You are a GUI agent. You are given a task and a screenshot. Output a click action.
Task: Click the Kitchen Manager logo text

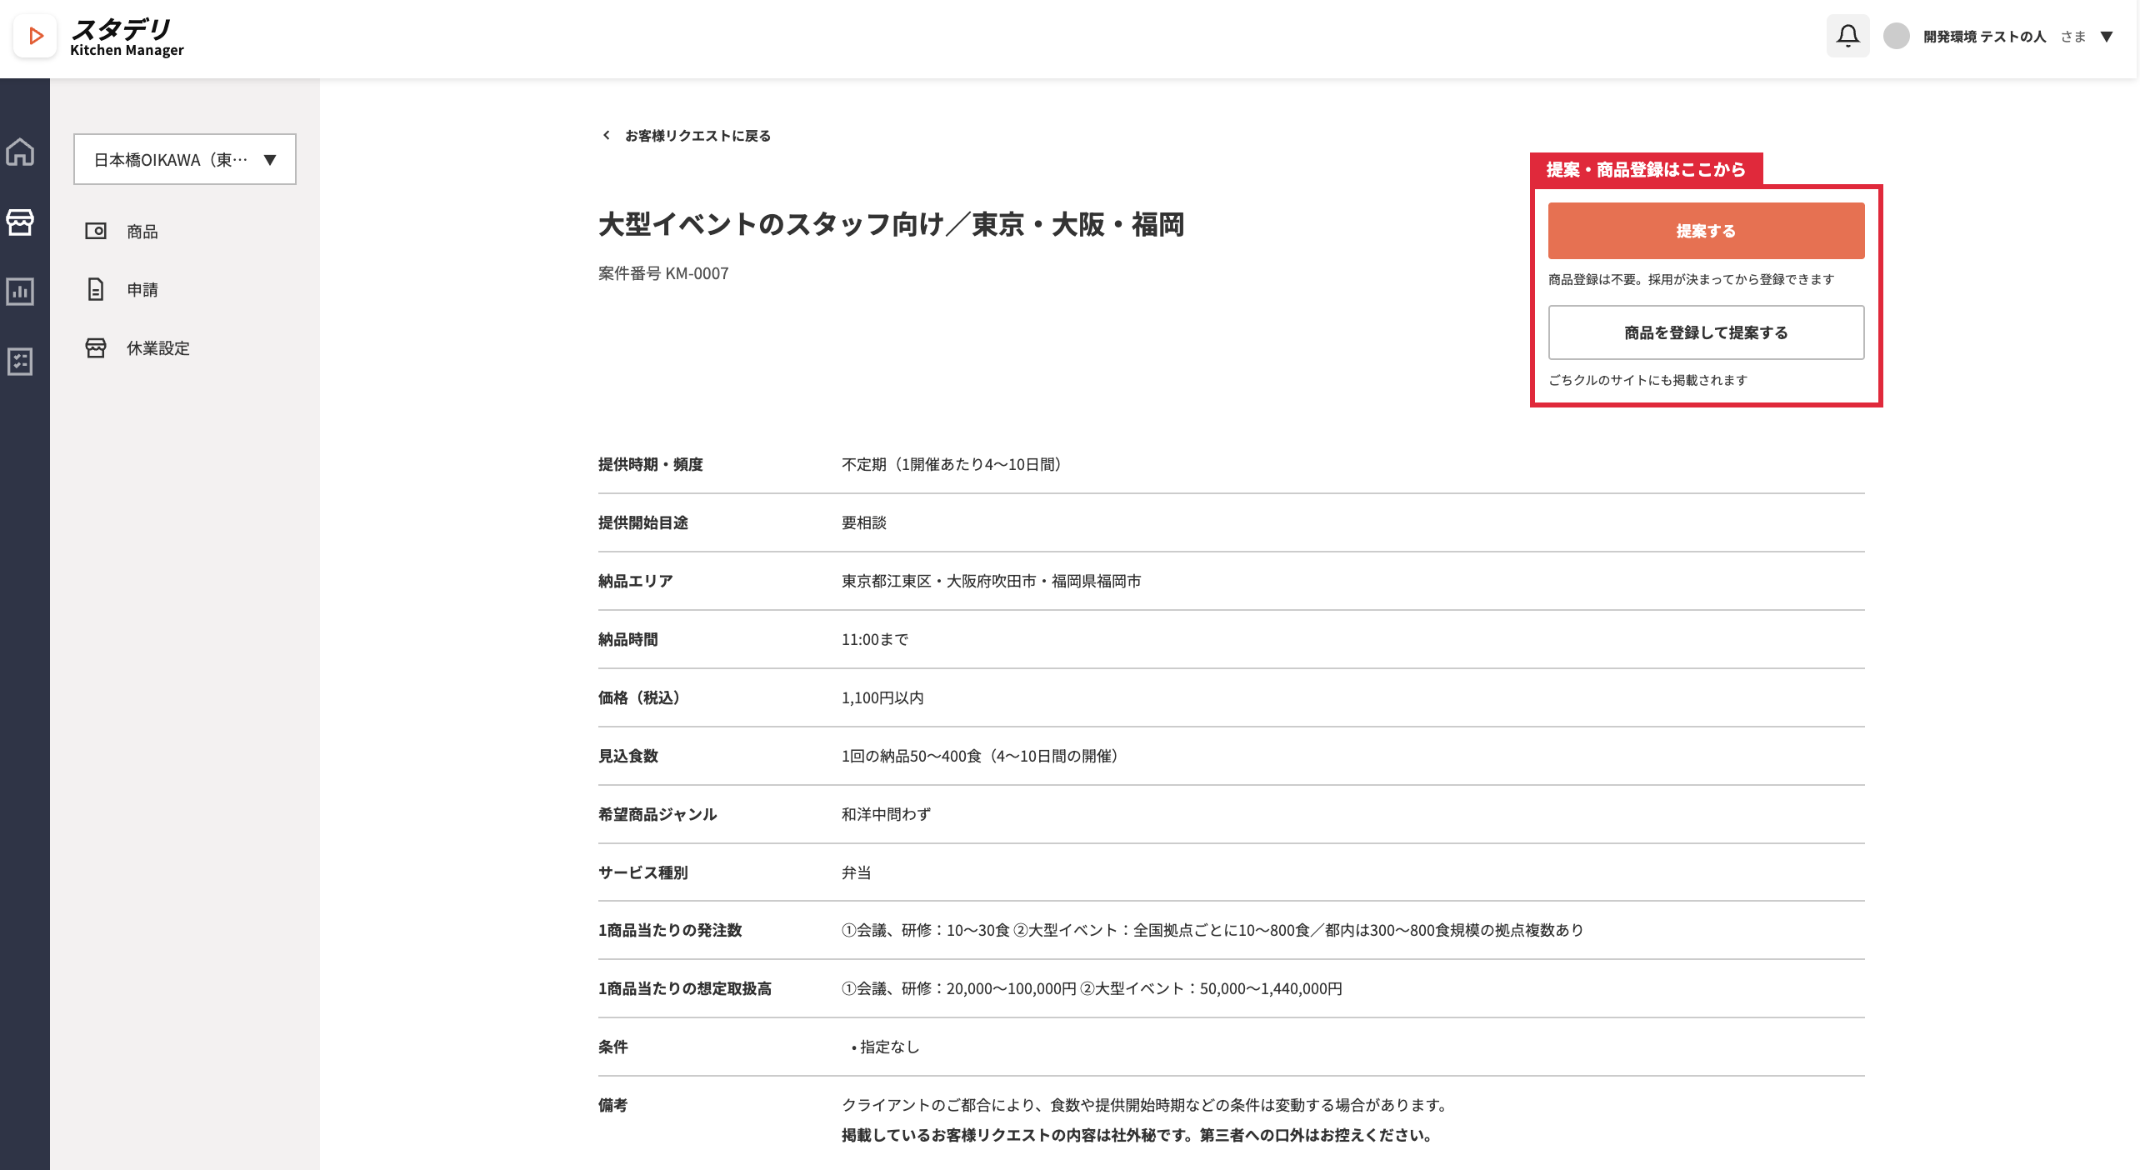point(127,50)
